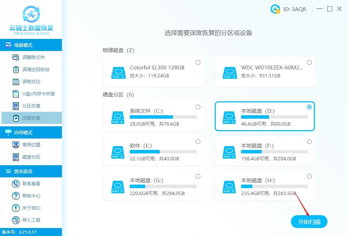This screenshot has height=236, width=348.
Task: Select the 误删除文件 recovery mode icon
Action: [15, 57]
